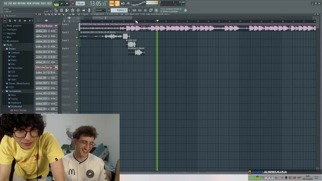The height and width of the screenshot is (181, 322).
Task: Select the Browser starred favorites tab icon
Action: pos(30,21)
